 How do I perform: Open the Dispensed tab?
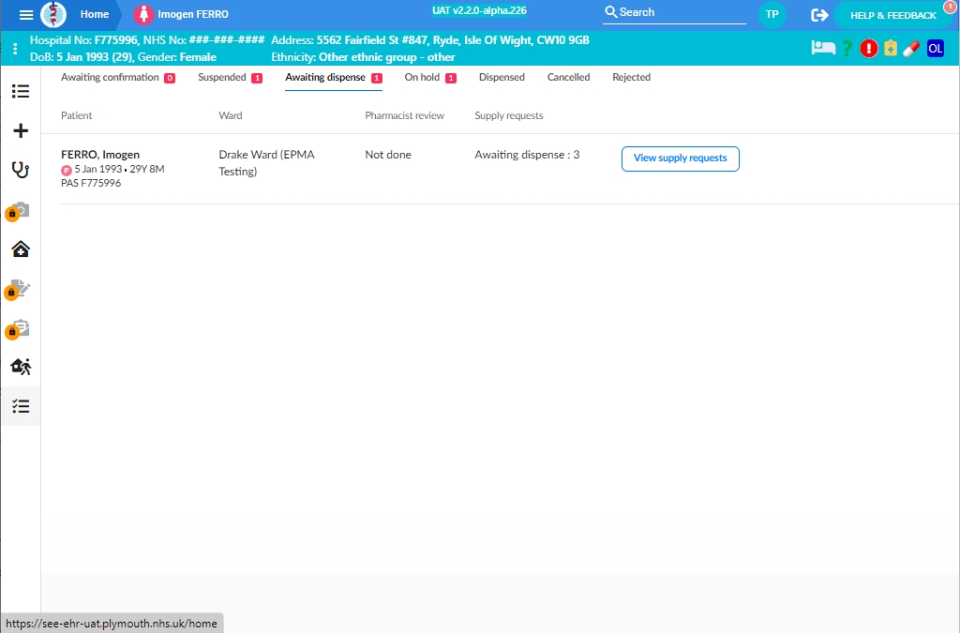coord(502,77)
